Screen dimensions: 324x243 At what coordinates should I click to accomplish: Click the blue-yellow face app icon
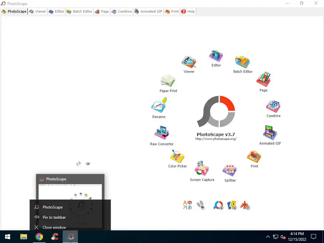pos(232,205)
